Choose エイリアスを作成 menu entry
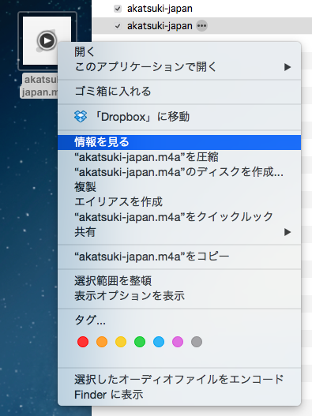Screen dimensions: 312x416 [179, 202]
